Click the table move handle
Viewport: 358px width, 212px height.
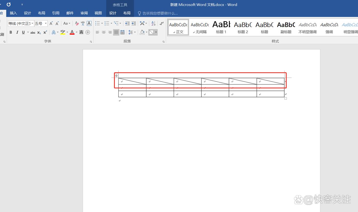116,76
